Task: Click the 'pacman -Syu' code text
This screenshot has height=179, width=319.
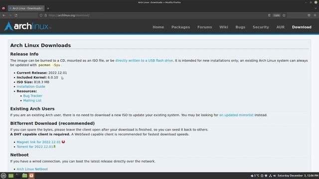Action: pos(49,65)
